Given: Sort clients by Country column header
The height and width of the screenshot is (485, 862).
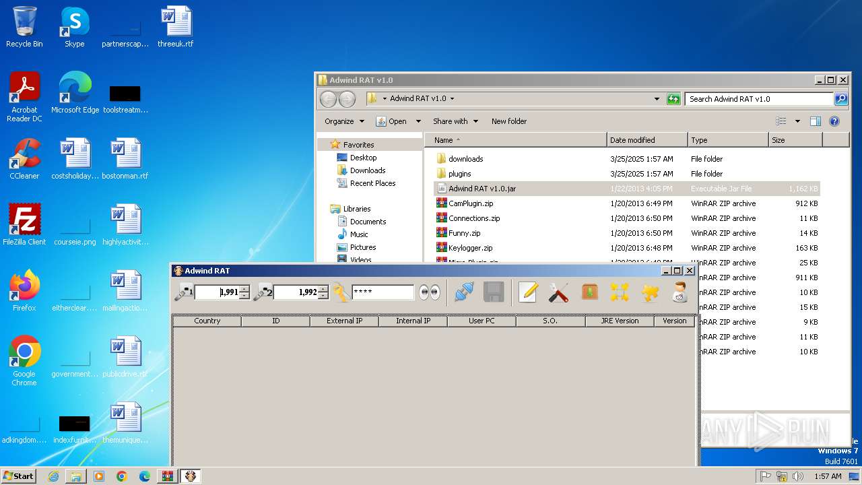Looking at the screenshot, I should coord(207,321).
